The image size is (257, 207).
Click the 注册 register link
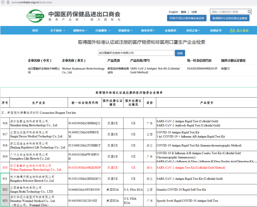tap(194, 12)
